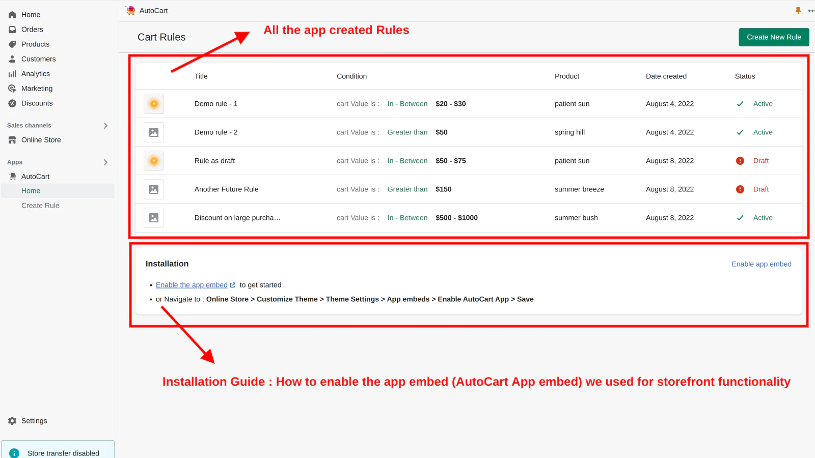This screenshot has width=815, height=458.
Task: Click the AutoCart cart icon in the sidebar
Action: [x=12, y=177]
